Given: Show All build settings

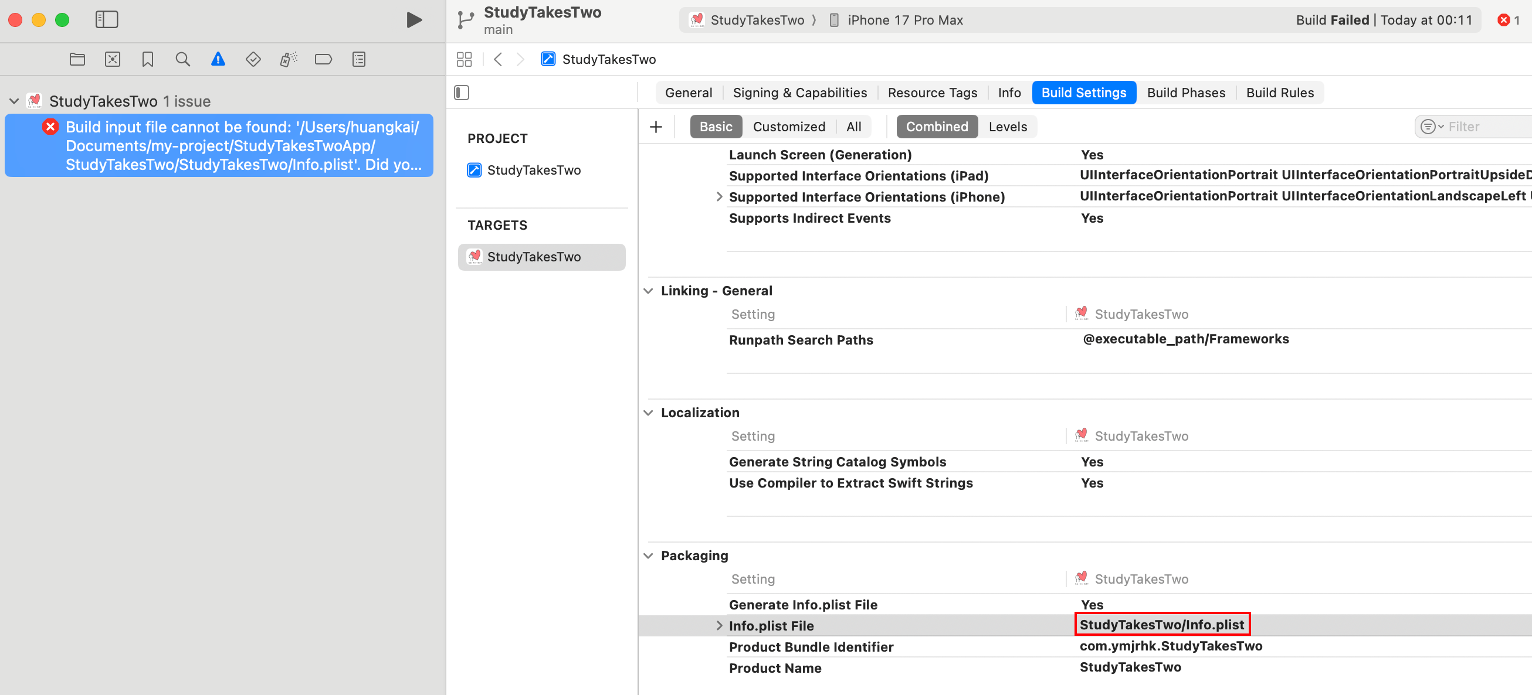Looking at the screenshot, I should click(853, 127).
